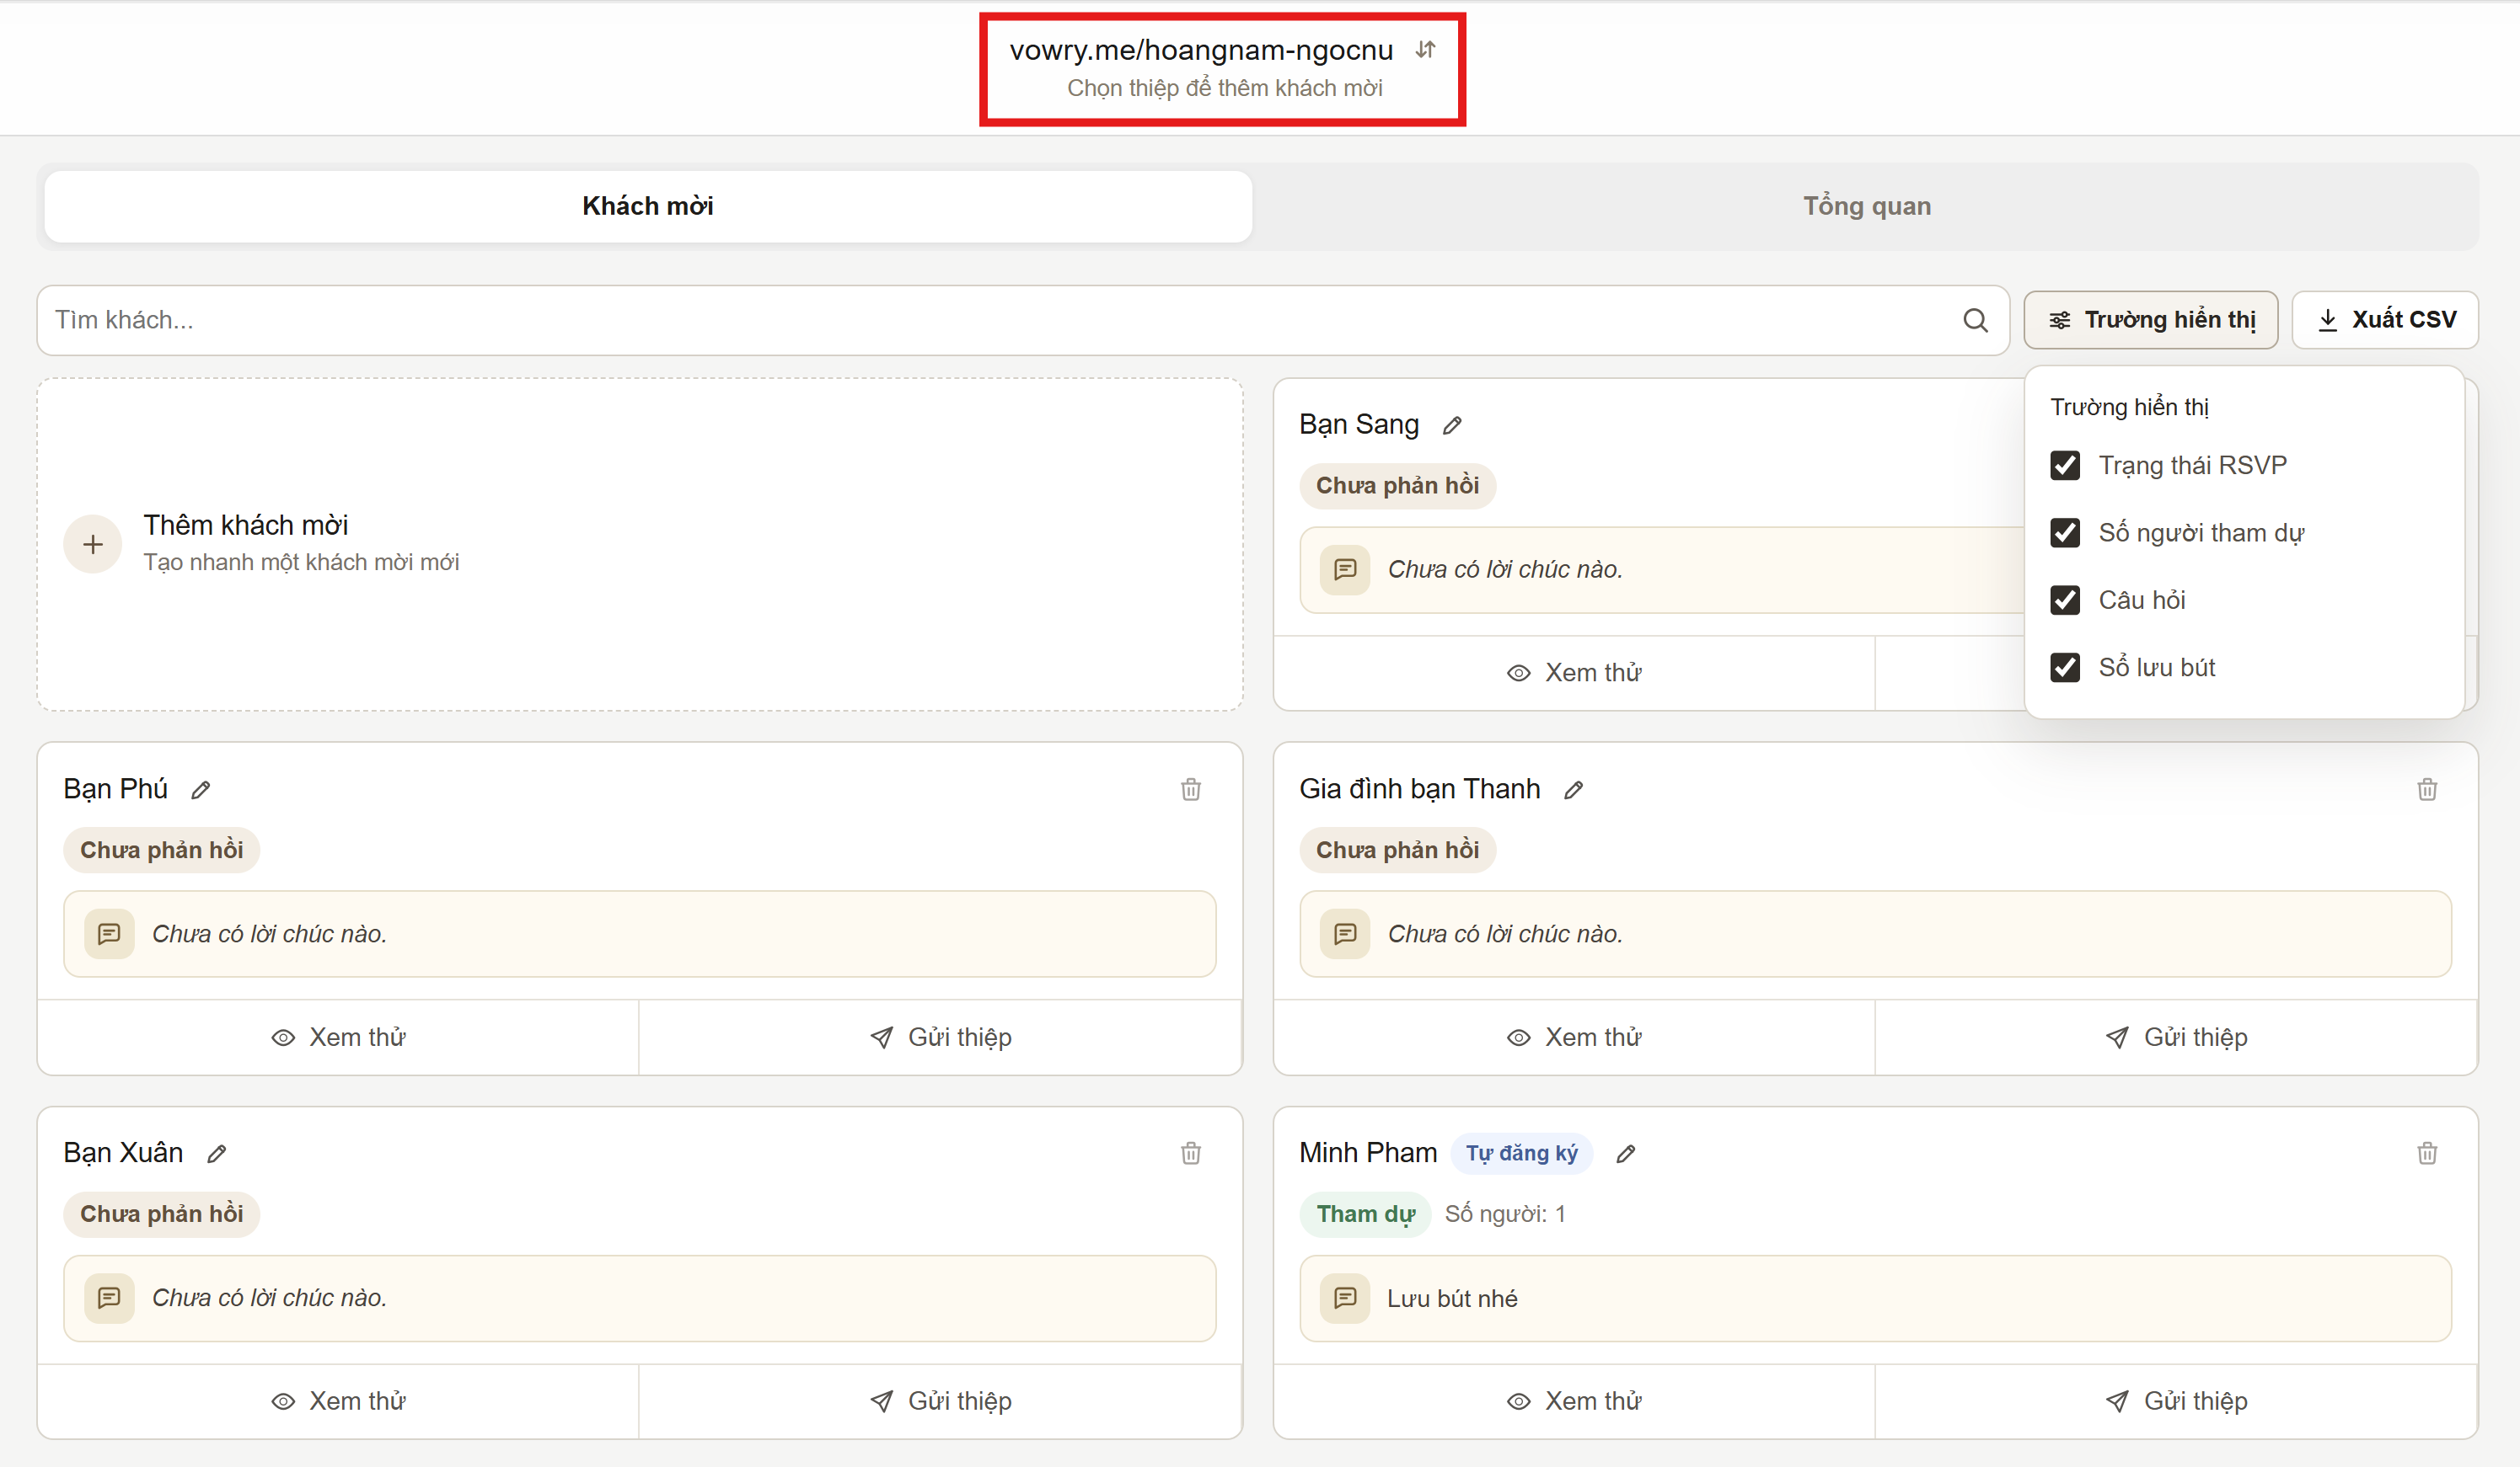Viewport: 2520px width, 1467px height.
Task: Click the Tham dự status badge
Action: pyautogui.click(x=1365, y=1214)
